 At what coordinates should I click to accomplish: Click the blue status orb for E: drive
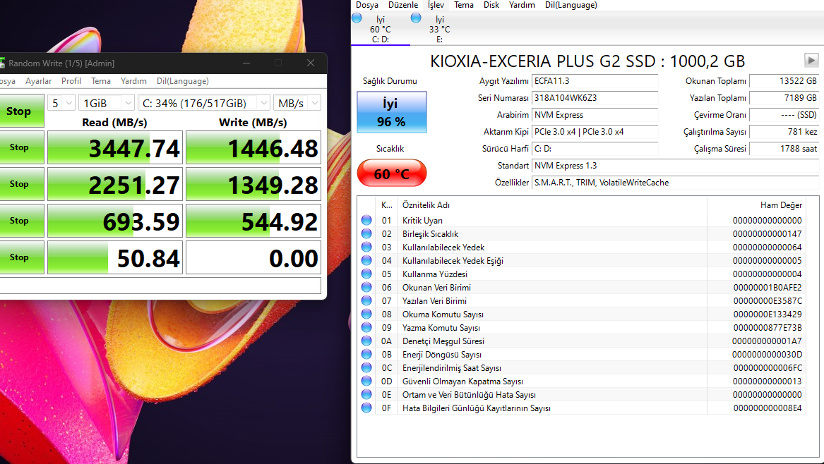(416, 18)
